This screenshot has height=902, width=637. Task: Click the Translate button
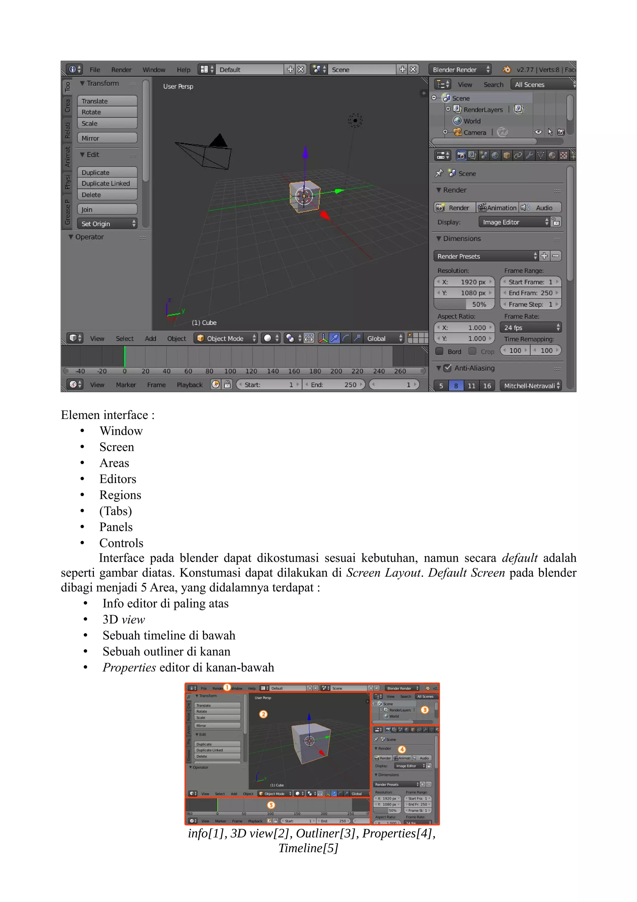(x=107, y=101)
